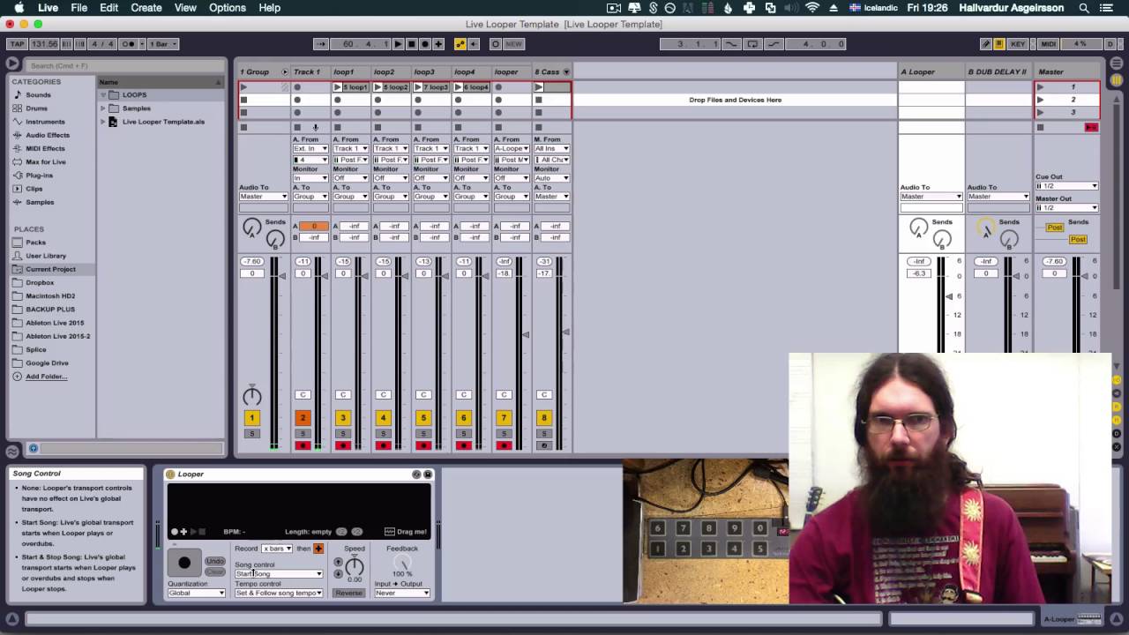Image resolution: width=1129 pixels, height=635 pixels.
Task: Click the Punch-In switch icon
Action: (732, 44)
